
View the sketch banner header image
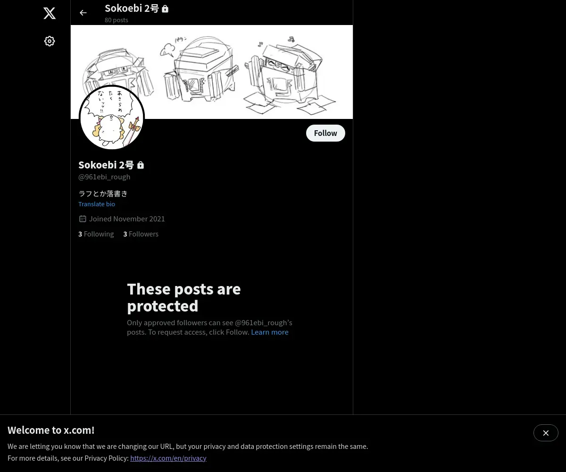pyautogui.click(x=212, y=72)
